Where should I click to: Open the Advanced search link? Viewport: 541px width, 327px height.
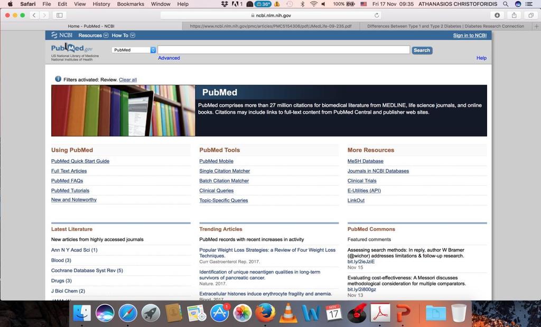coord(169,58)
